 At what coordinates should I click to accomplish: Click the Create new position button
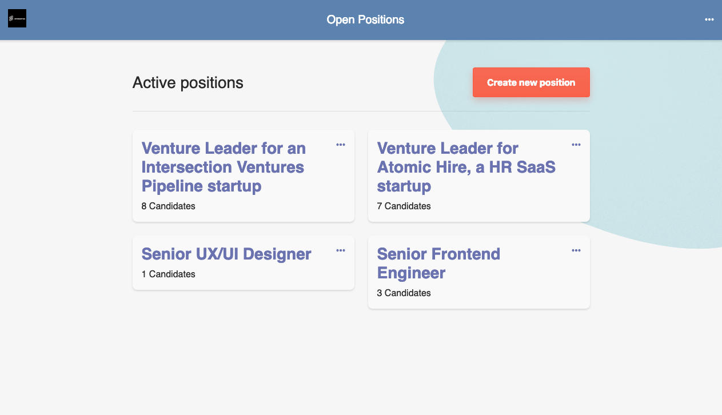[x=531, y=82]
